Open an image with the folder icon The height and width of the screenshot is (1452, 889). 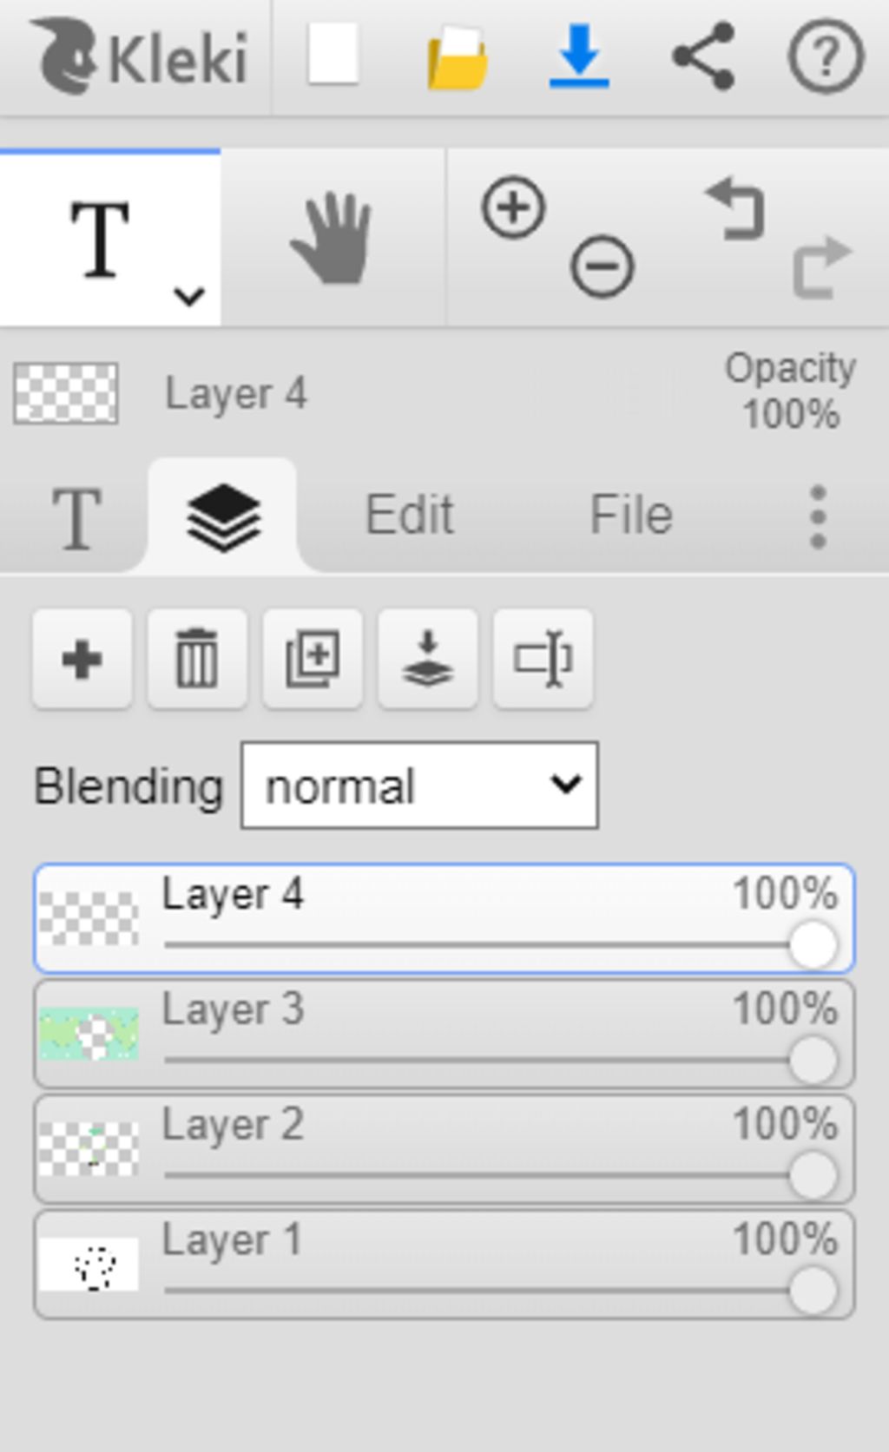[457, 57]
